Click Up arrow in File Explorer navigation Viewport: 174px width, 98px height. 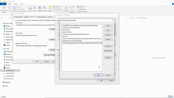[11, 18]
